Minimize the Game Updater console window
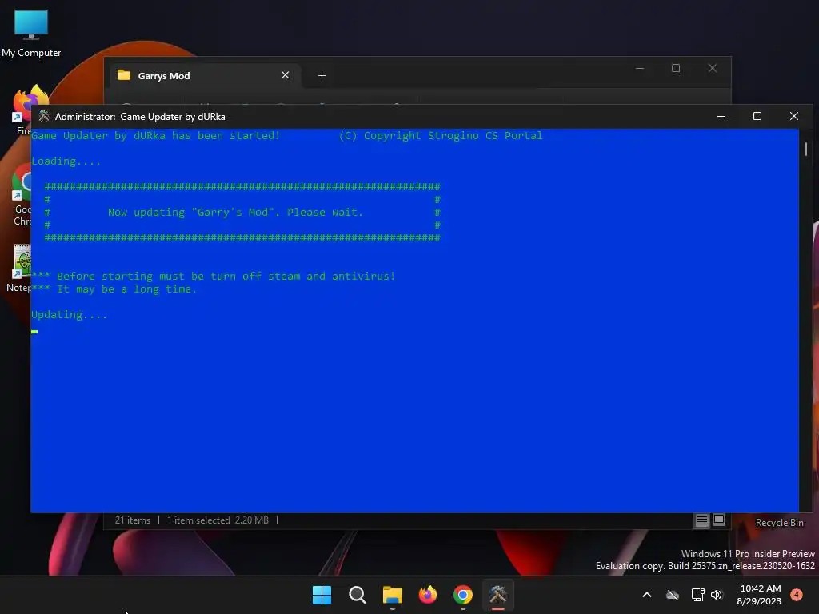Viewport: 819px width, 614px height. pyautogui.click(x=721, y=116)
